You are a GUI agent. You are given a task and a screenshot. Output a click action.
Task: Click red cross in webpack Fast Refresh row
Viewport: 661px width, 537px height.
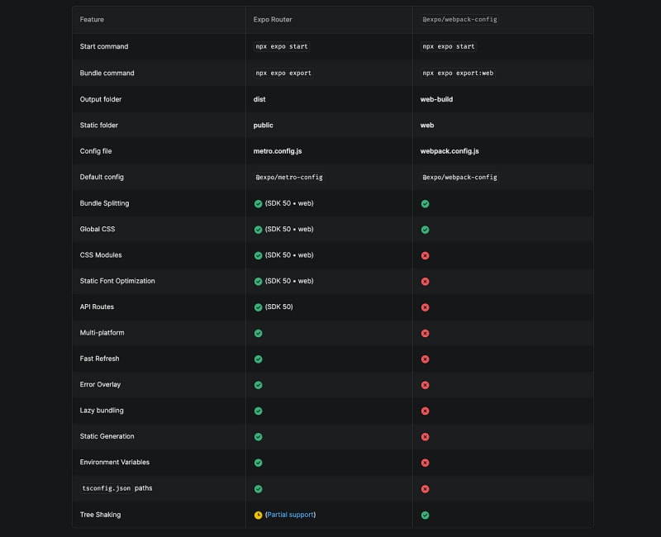[x=425, y=359]
